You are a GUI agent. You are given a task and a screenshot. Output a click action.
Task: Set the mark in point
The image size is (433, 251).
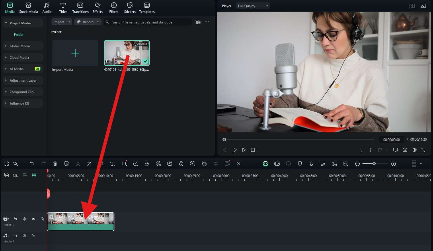[x=361, y=150]
